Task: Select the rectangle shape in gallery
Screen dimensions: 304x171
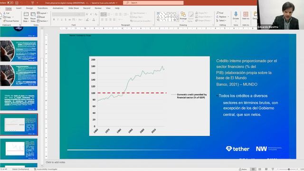Action: pyautogui.click(x=168, y=13)
